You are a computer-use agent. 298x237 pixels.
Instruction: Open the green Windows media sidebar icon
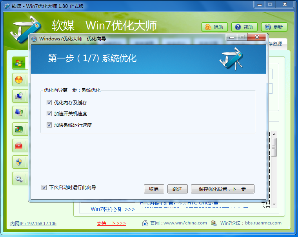[x=19, y=129]
